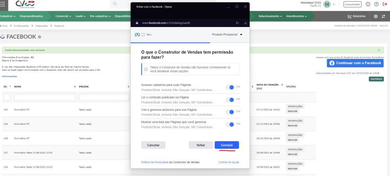The image size is (390, 176).
Task: Click INFORMAÇÕES for form ID 136
Action: click(x=295, y=164)
